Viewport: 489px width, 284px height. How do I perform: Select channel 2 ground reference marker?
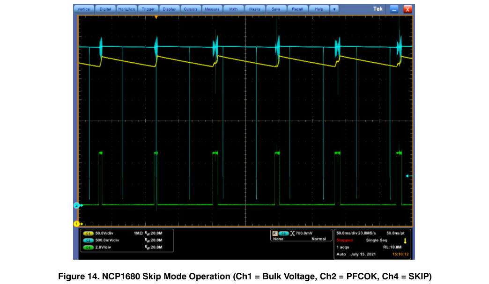(x=77, y=205)
